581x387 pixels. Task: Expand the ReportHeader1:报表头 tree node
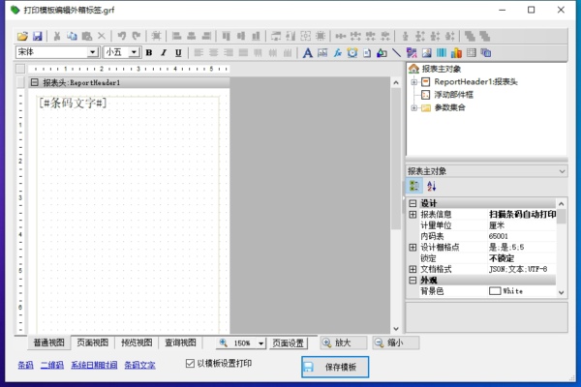pos(414,82)
